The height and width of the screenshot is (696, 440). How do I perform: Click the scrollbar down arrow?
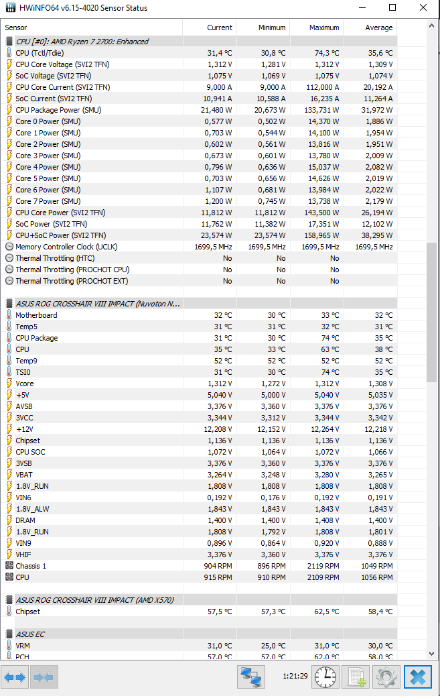(432, 654)
